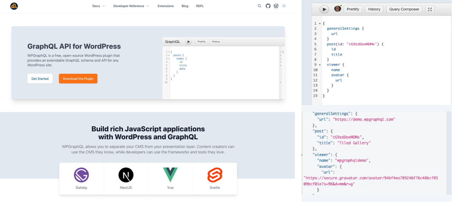Click the Download the Plugin button
The width and height of the screenshot is (452, 202).
click(x=78, y=79)
